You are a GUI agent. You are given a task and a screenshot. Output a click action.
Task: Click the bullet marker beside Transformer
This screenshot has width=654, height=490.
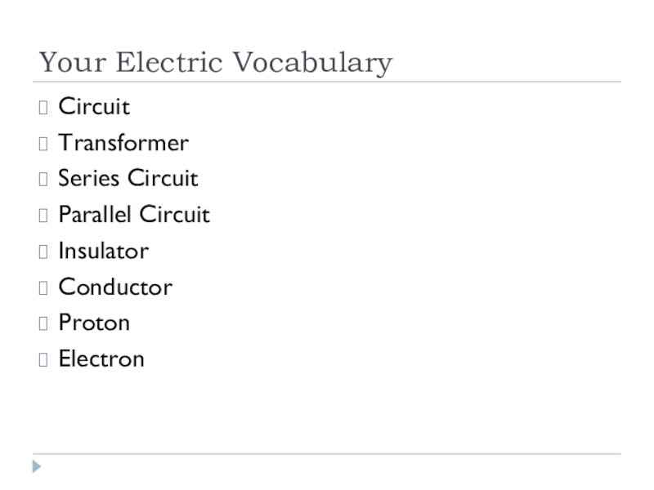coord(43,144)
